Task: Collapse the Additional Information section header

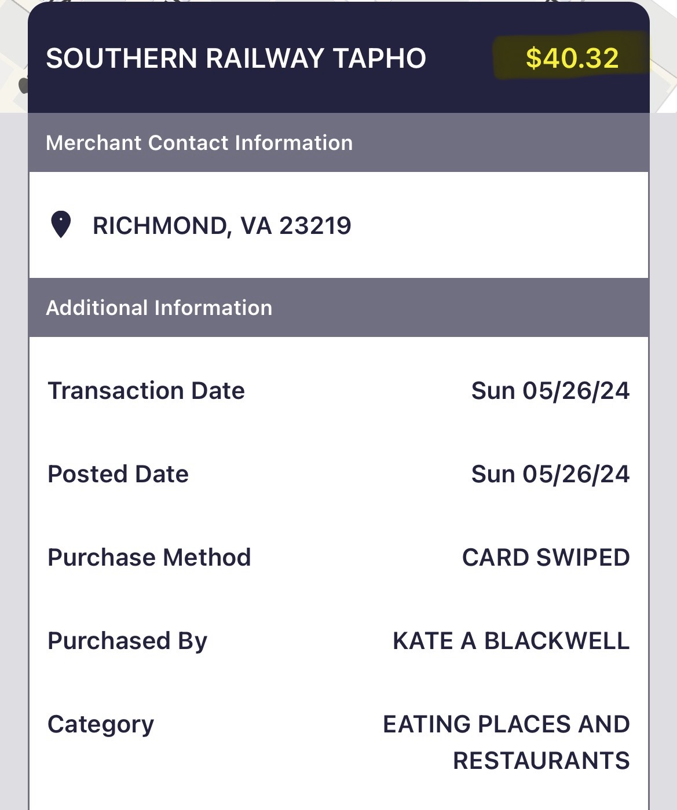Action: (159, 308)
